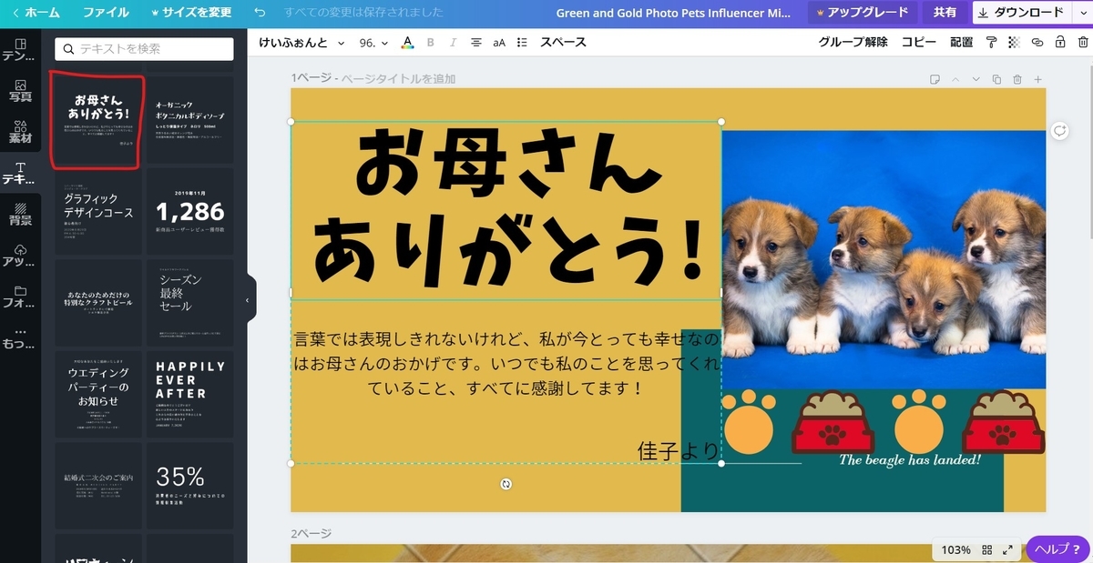Toggle italic formatting for the text
The image size is (1093, 563).
[x=453, y=42]
